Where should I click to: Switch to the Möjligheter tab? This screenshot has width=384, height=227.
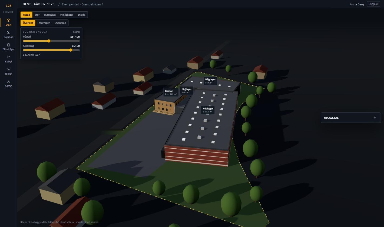click(x=67, y=15)
